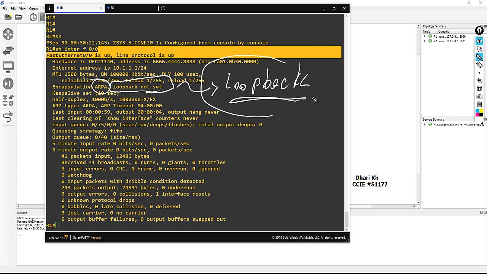Viewport: 487px width, 274px height.
Task: Float the Topology Summary panel
Action: click(x=481, y=26)
